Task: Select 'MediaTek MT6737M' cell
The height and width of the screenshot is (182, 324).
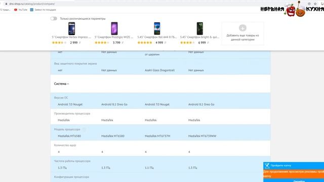Action: pyautogui.click(x=157, y=136)
